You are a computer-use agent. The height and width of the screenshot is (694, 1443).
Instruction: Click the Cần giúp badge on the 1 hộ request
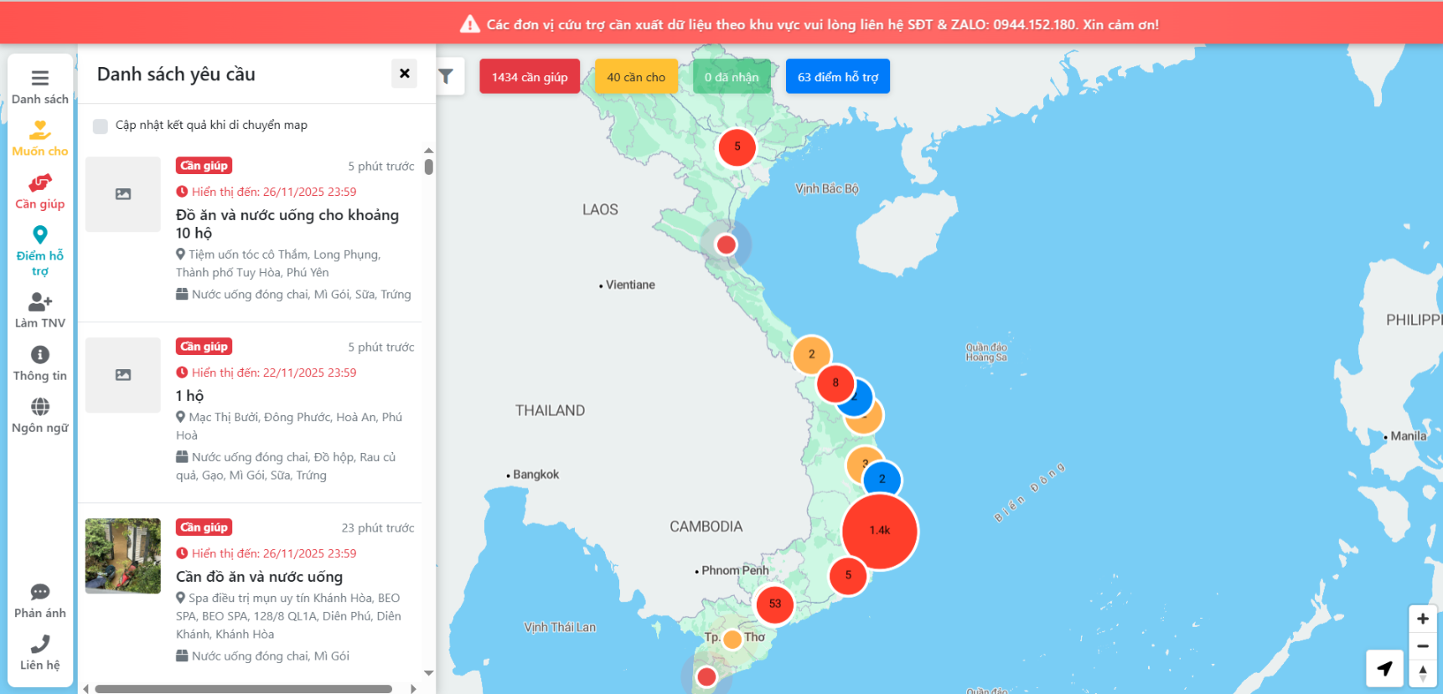[x=204, y=347]
